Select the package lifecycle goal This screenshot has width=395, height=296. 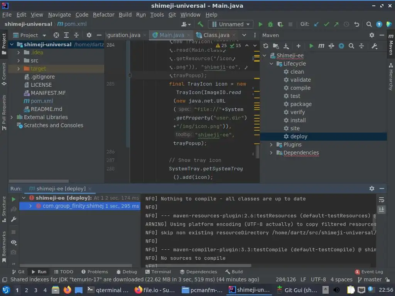301,104
